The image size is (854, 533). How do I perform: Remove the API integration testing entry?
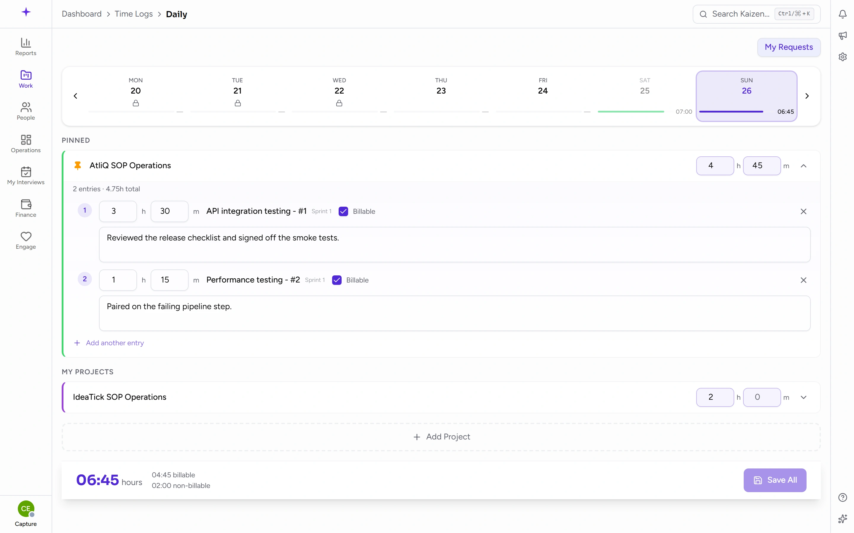coord(803,211)
